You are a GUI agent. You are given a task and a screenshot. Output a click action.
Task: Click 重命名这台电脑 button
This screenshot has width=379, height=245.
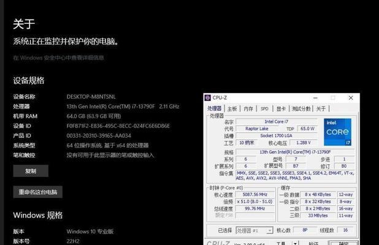click(x=37, y=192)
